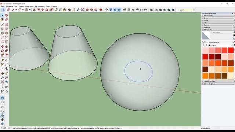Choose the Offset tool in top toolbar
Screen dimensions: 235x132
tap(39, 10)
